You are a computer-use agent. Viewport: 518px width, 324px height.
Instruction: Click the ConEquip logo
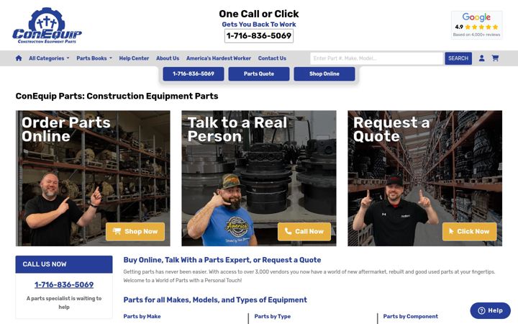47,26
